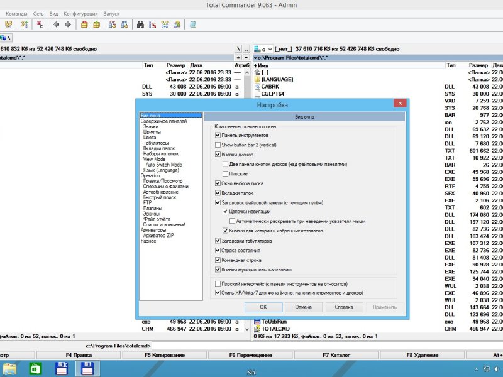Click the FTP new URL toolbar icon

(x=124, y=25)
